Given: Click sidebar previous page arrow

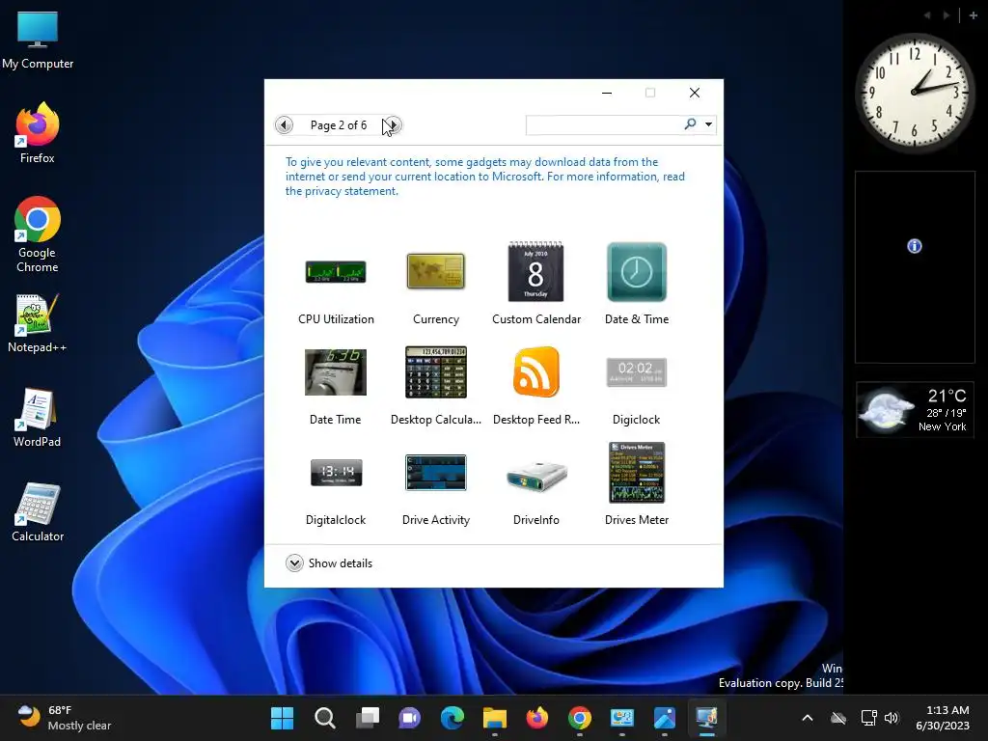Looking at the screenshot, I should (927, 15).
